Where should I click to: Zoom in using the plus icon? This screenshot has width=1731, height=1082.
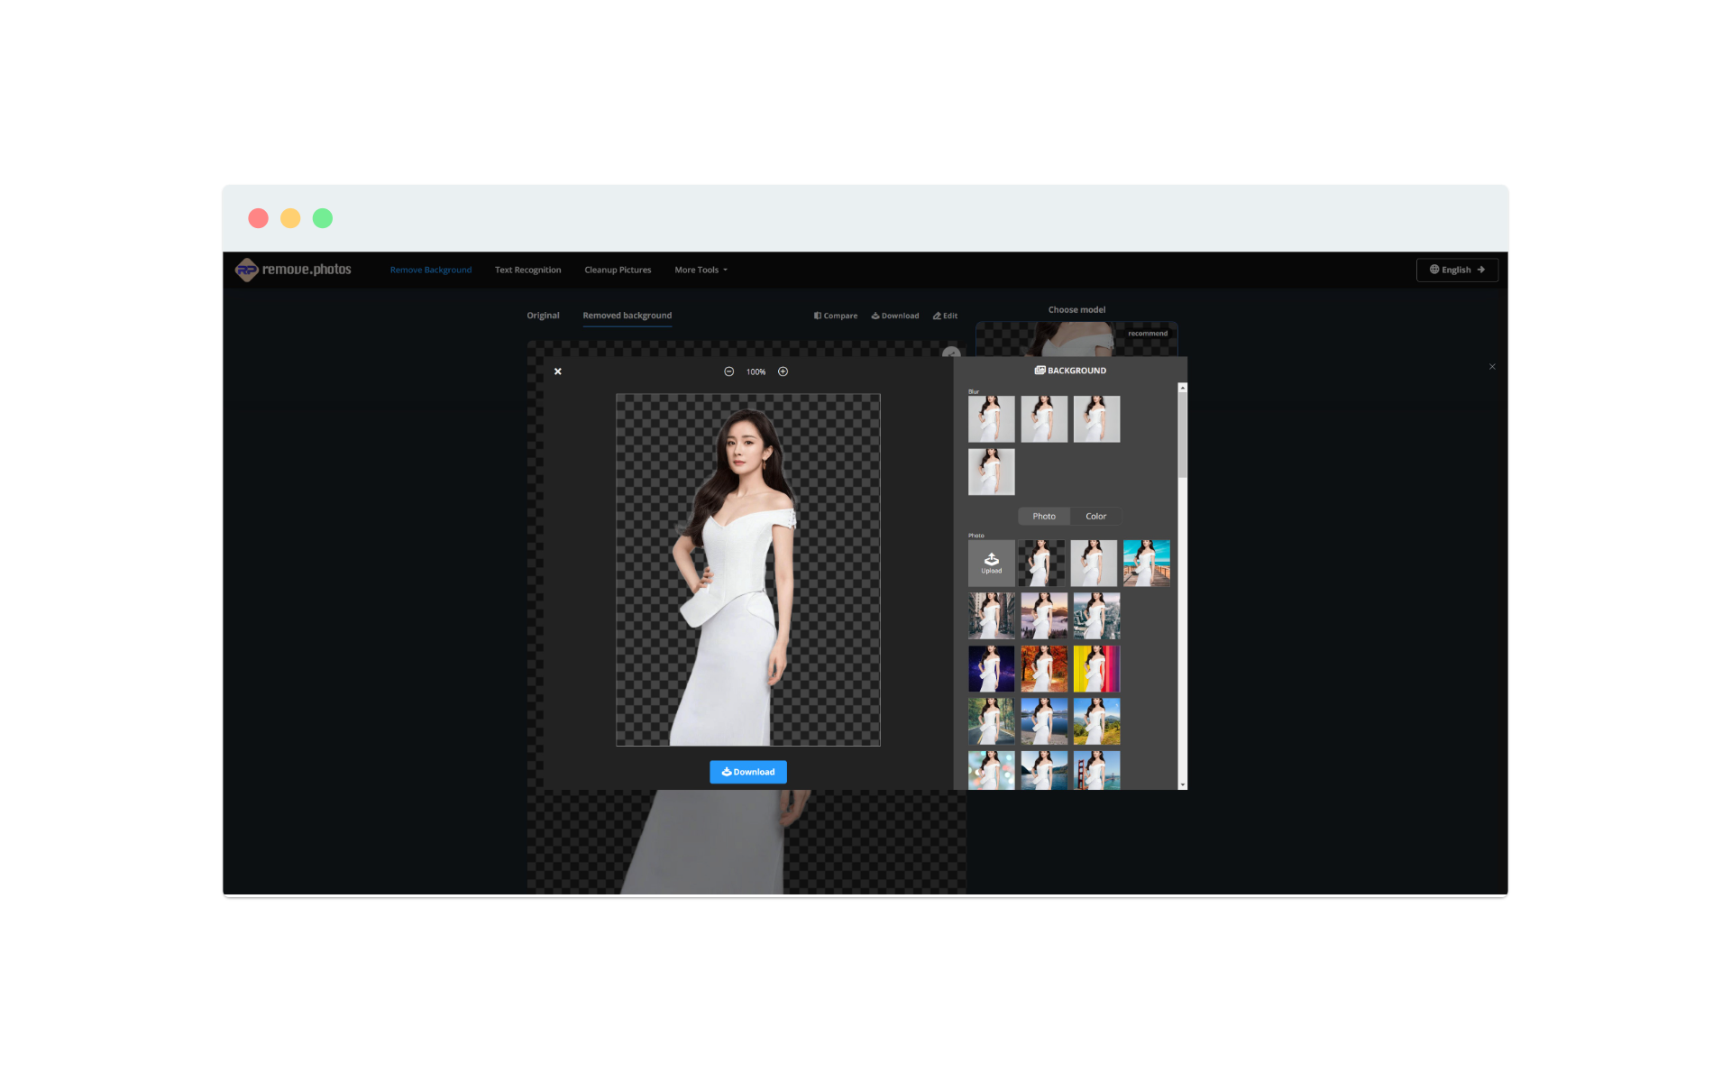tap(783, 371)
